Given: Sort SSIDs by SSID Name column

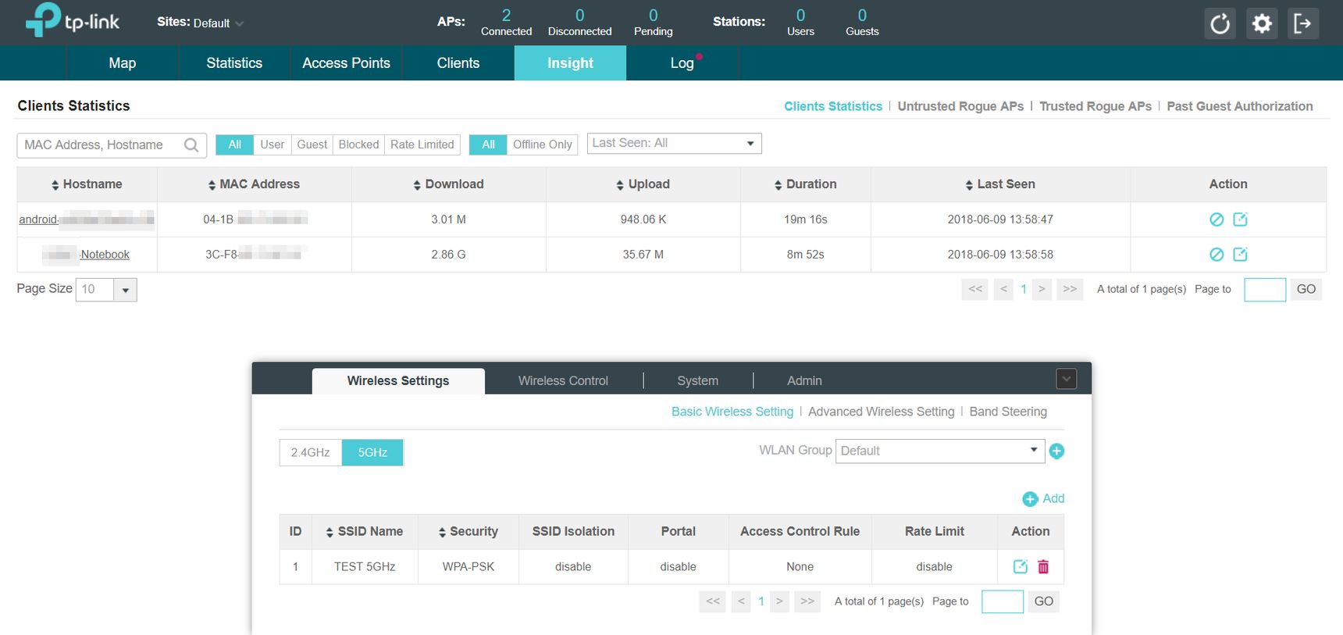Looking at the screenshot, I should [364, 532].
